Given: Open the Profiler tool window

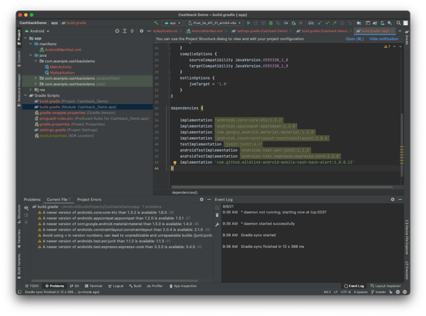Looking at the screenshot, I should click(x=157, y=286).
